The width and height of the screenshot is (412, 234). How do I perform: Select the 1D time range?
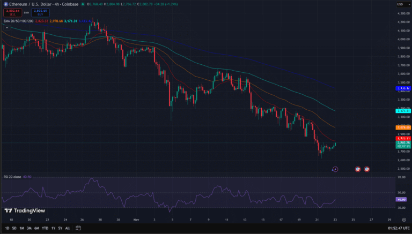[6, 228]
